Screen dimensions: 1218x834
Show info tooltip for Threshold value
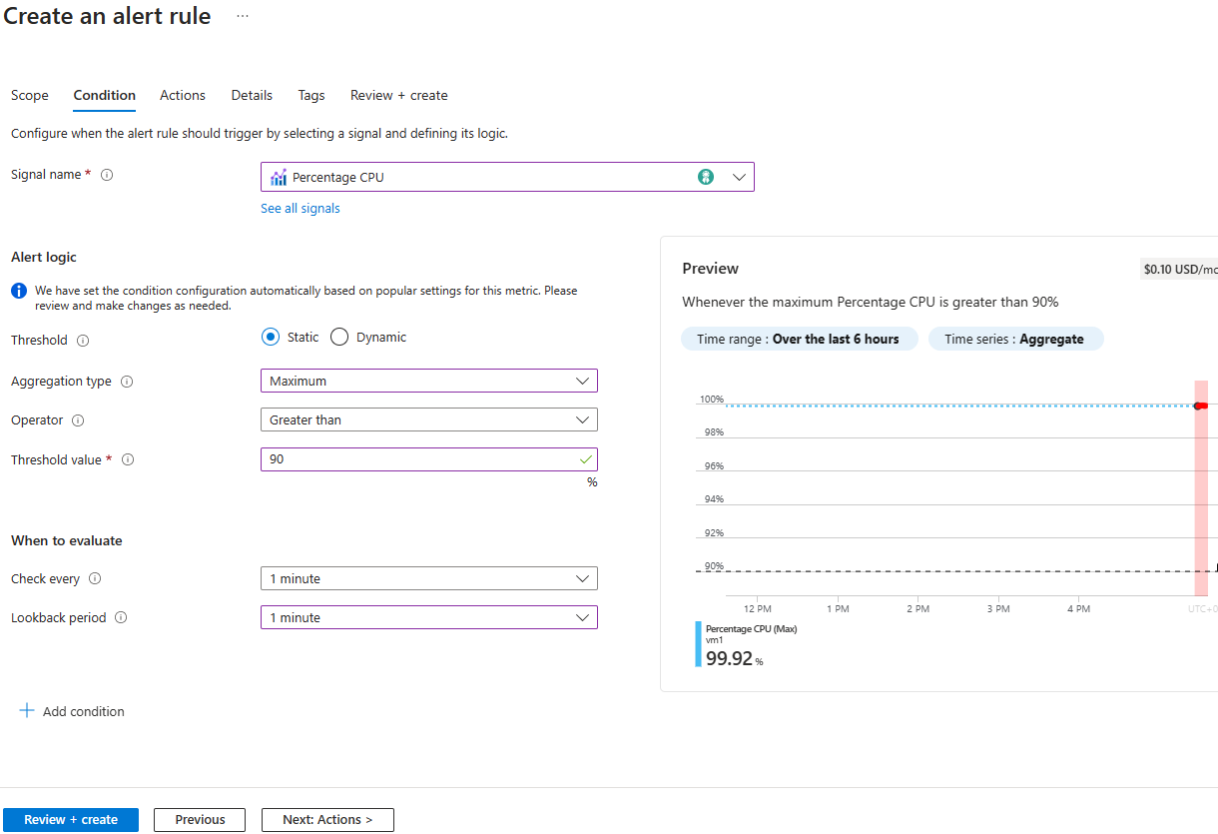[x=128, y=460]
